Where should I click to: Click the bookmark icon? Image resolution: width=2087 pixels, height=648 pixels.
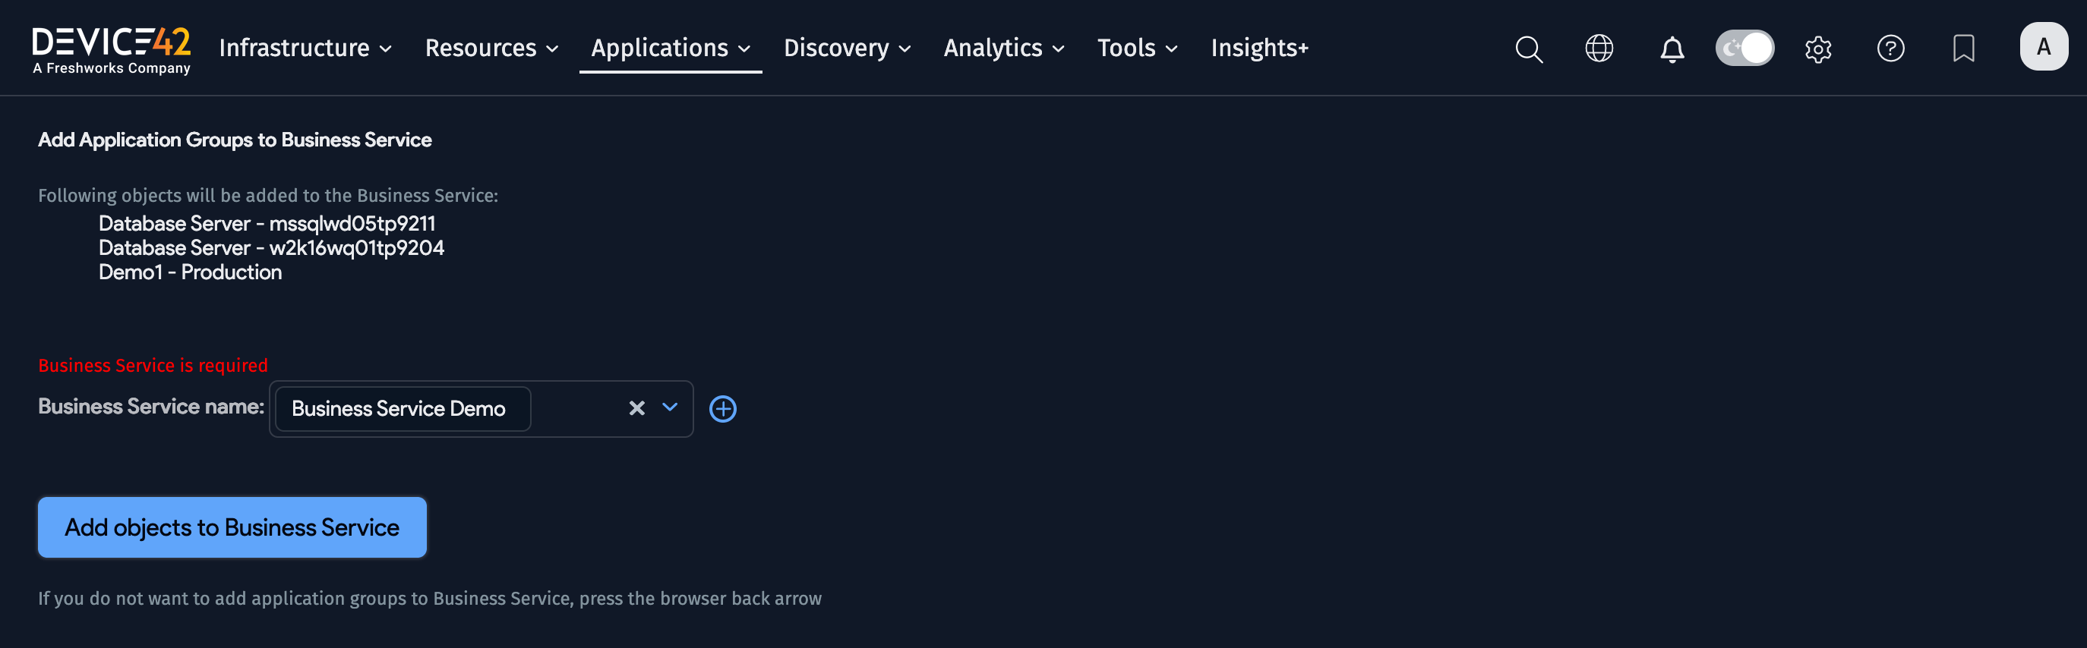(1963, 49)
